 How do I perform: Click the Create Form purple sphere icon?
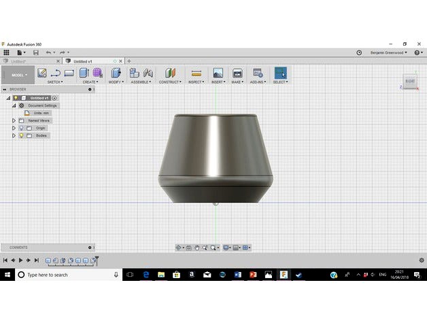click(x=97, y=73)
